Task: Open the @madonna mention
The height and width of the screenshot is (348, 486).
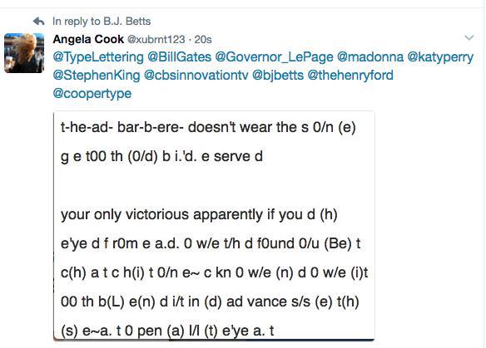Action: pyautogui.click(x=370, y=57)
